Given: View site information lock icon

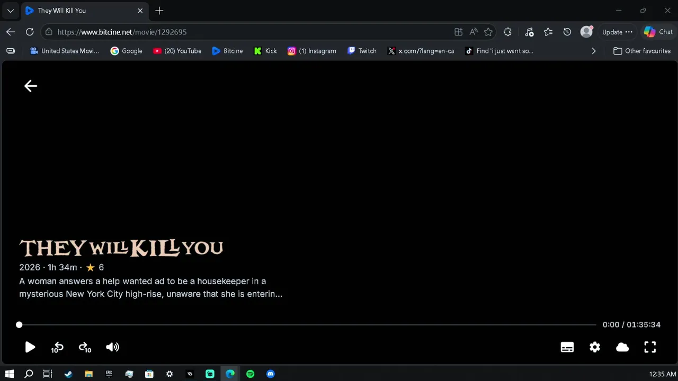Looking at the screenshot, I should coord(49,32).
